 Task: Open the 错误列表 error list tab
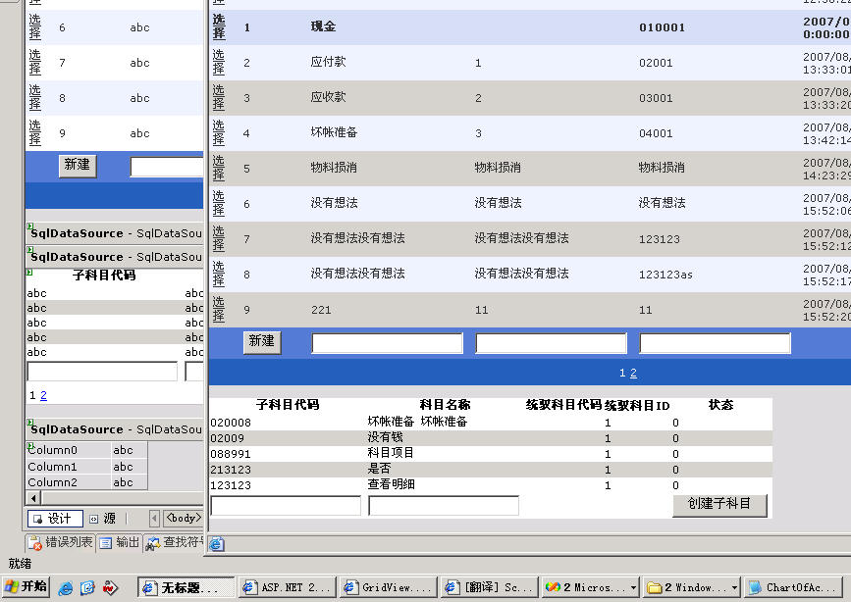(x=61, y=542)
